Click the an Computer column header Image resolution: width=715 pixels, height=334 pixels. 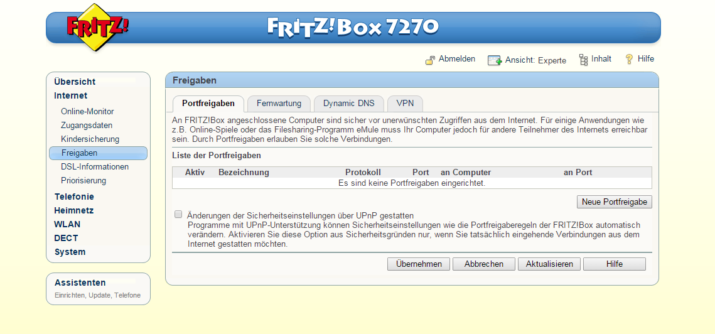click(466, 173)
